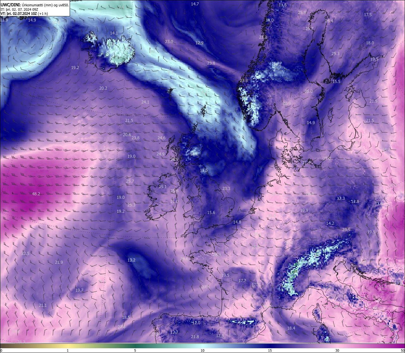Click the 17.5 value in the top-right area
The image size is (405, 353).
click(368, 15)
